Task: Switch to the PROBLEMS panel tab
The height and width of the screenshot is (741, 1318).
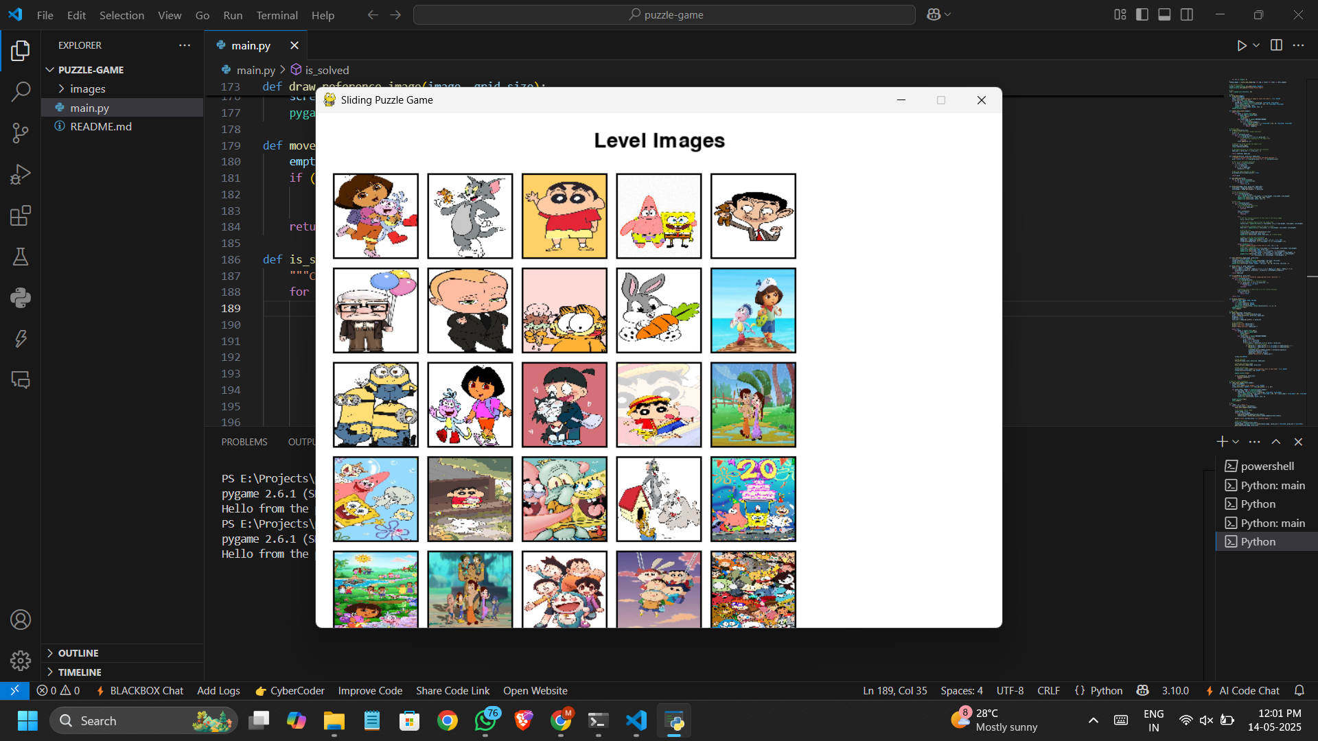Action: [x=244, y=442]
